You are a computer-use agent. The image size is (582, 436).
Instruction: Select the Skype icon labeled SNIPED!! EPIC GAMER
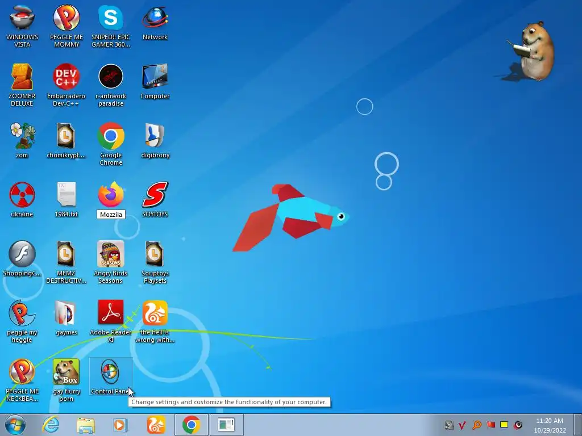point(111,26)
